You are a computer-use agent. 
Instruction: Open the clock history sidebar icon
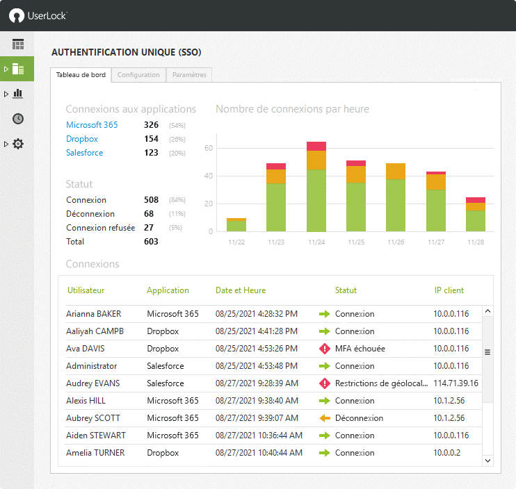click(x=18, y=119)
